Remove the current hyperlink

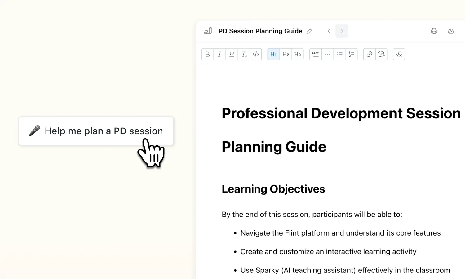click(381, 54)
